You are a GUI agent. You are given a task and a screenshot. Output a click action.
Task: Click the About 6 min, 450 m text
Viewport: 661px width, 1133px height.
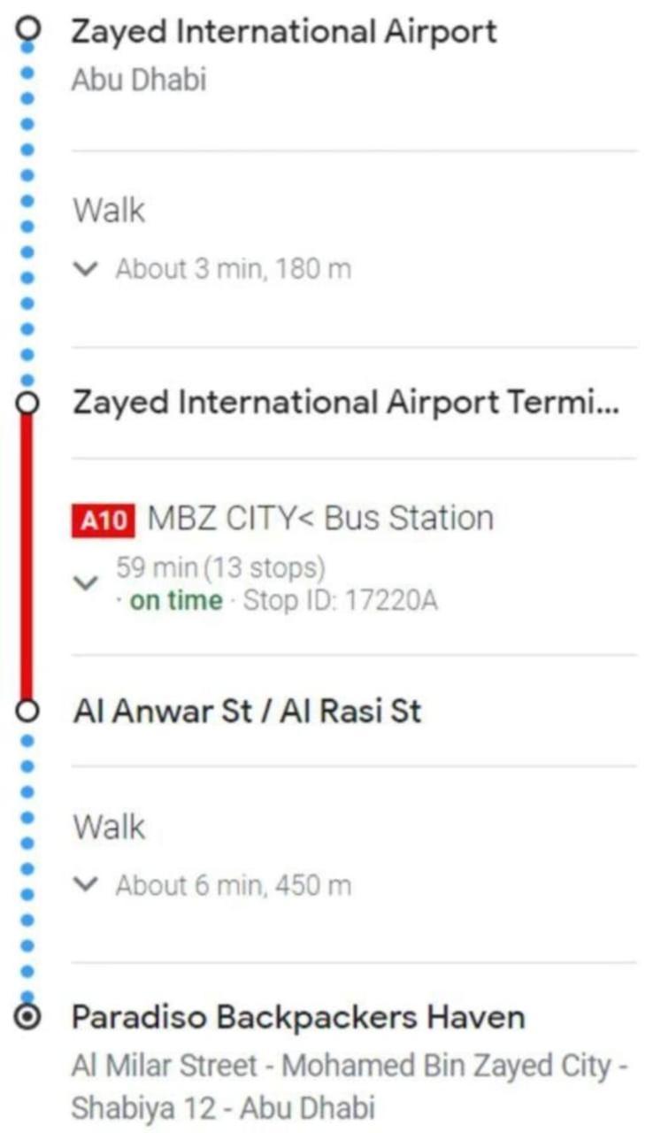[x=234, y=885]
